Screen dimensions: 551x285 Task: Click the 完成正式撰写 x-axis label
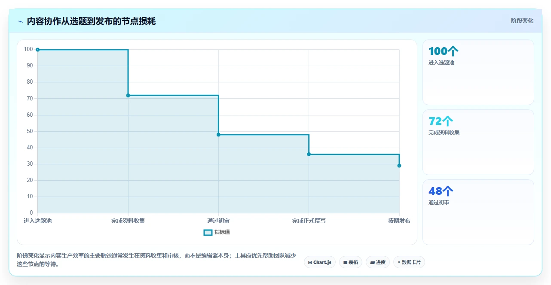(309, 221)
